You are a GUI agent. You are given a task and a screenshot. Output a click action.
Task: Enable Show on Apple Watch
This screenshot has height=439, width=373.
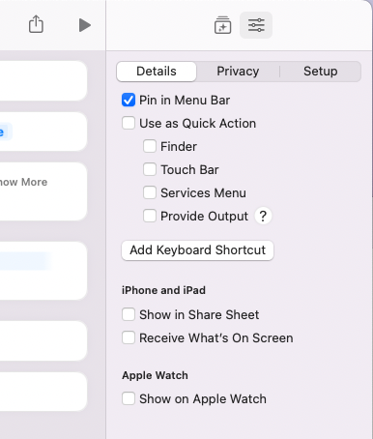[x=129, y=398]
